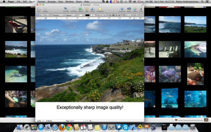Open the Arrange menu
Screen dimensions: 211x132
coord(51,2)
